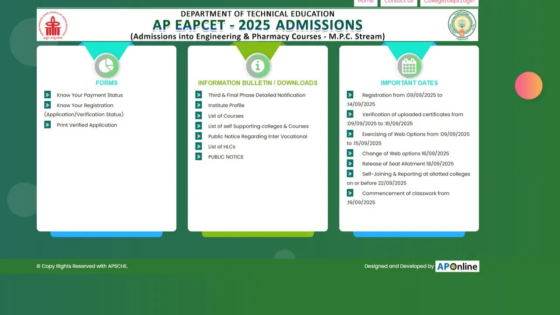Open the Home menu item
Screen dimensions: 560x315
(365, 2)
